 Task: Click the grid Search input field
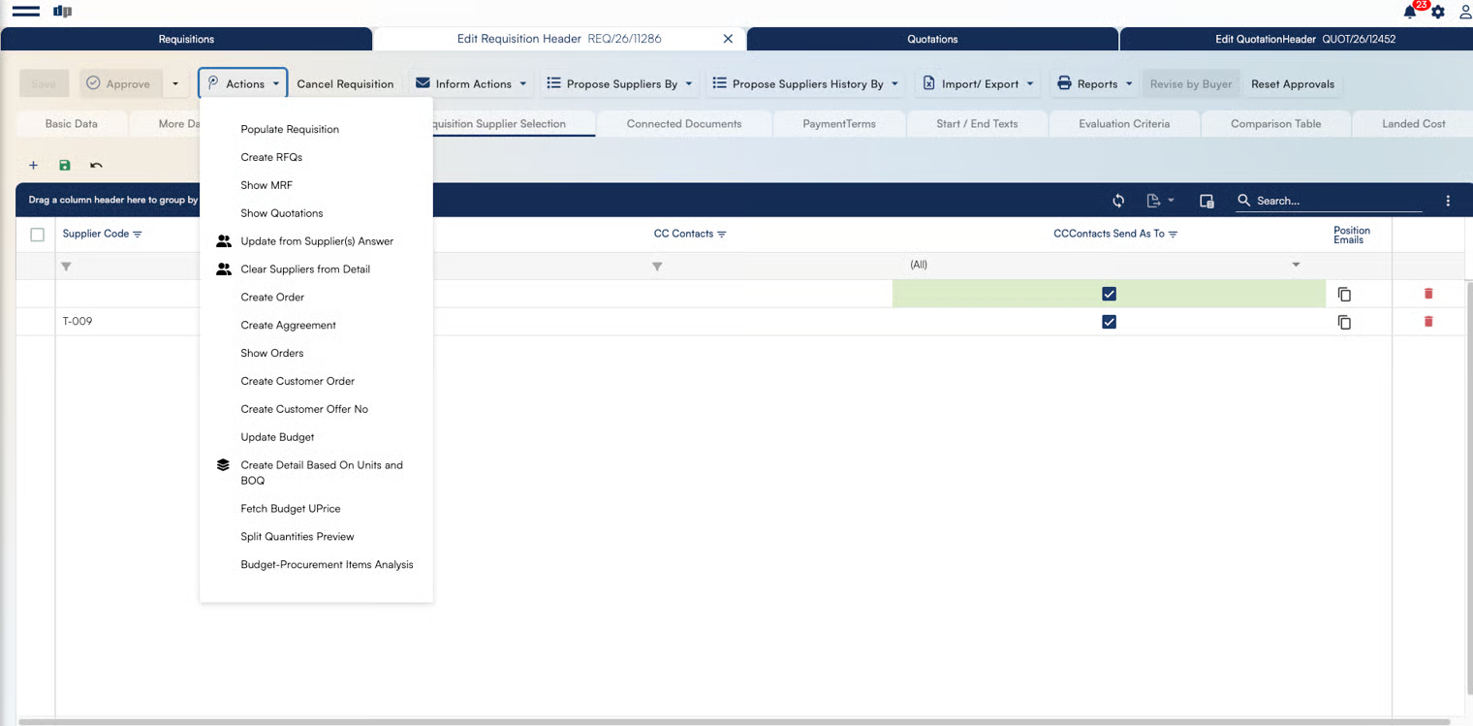1337,201
